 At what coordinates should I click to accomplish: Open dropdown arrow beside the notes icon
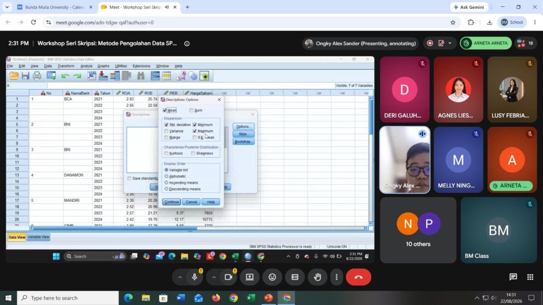(450, 43)
